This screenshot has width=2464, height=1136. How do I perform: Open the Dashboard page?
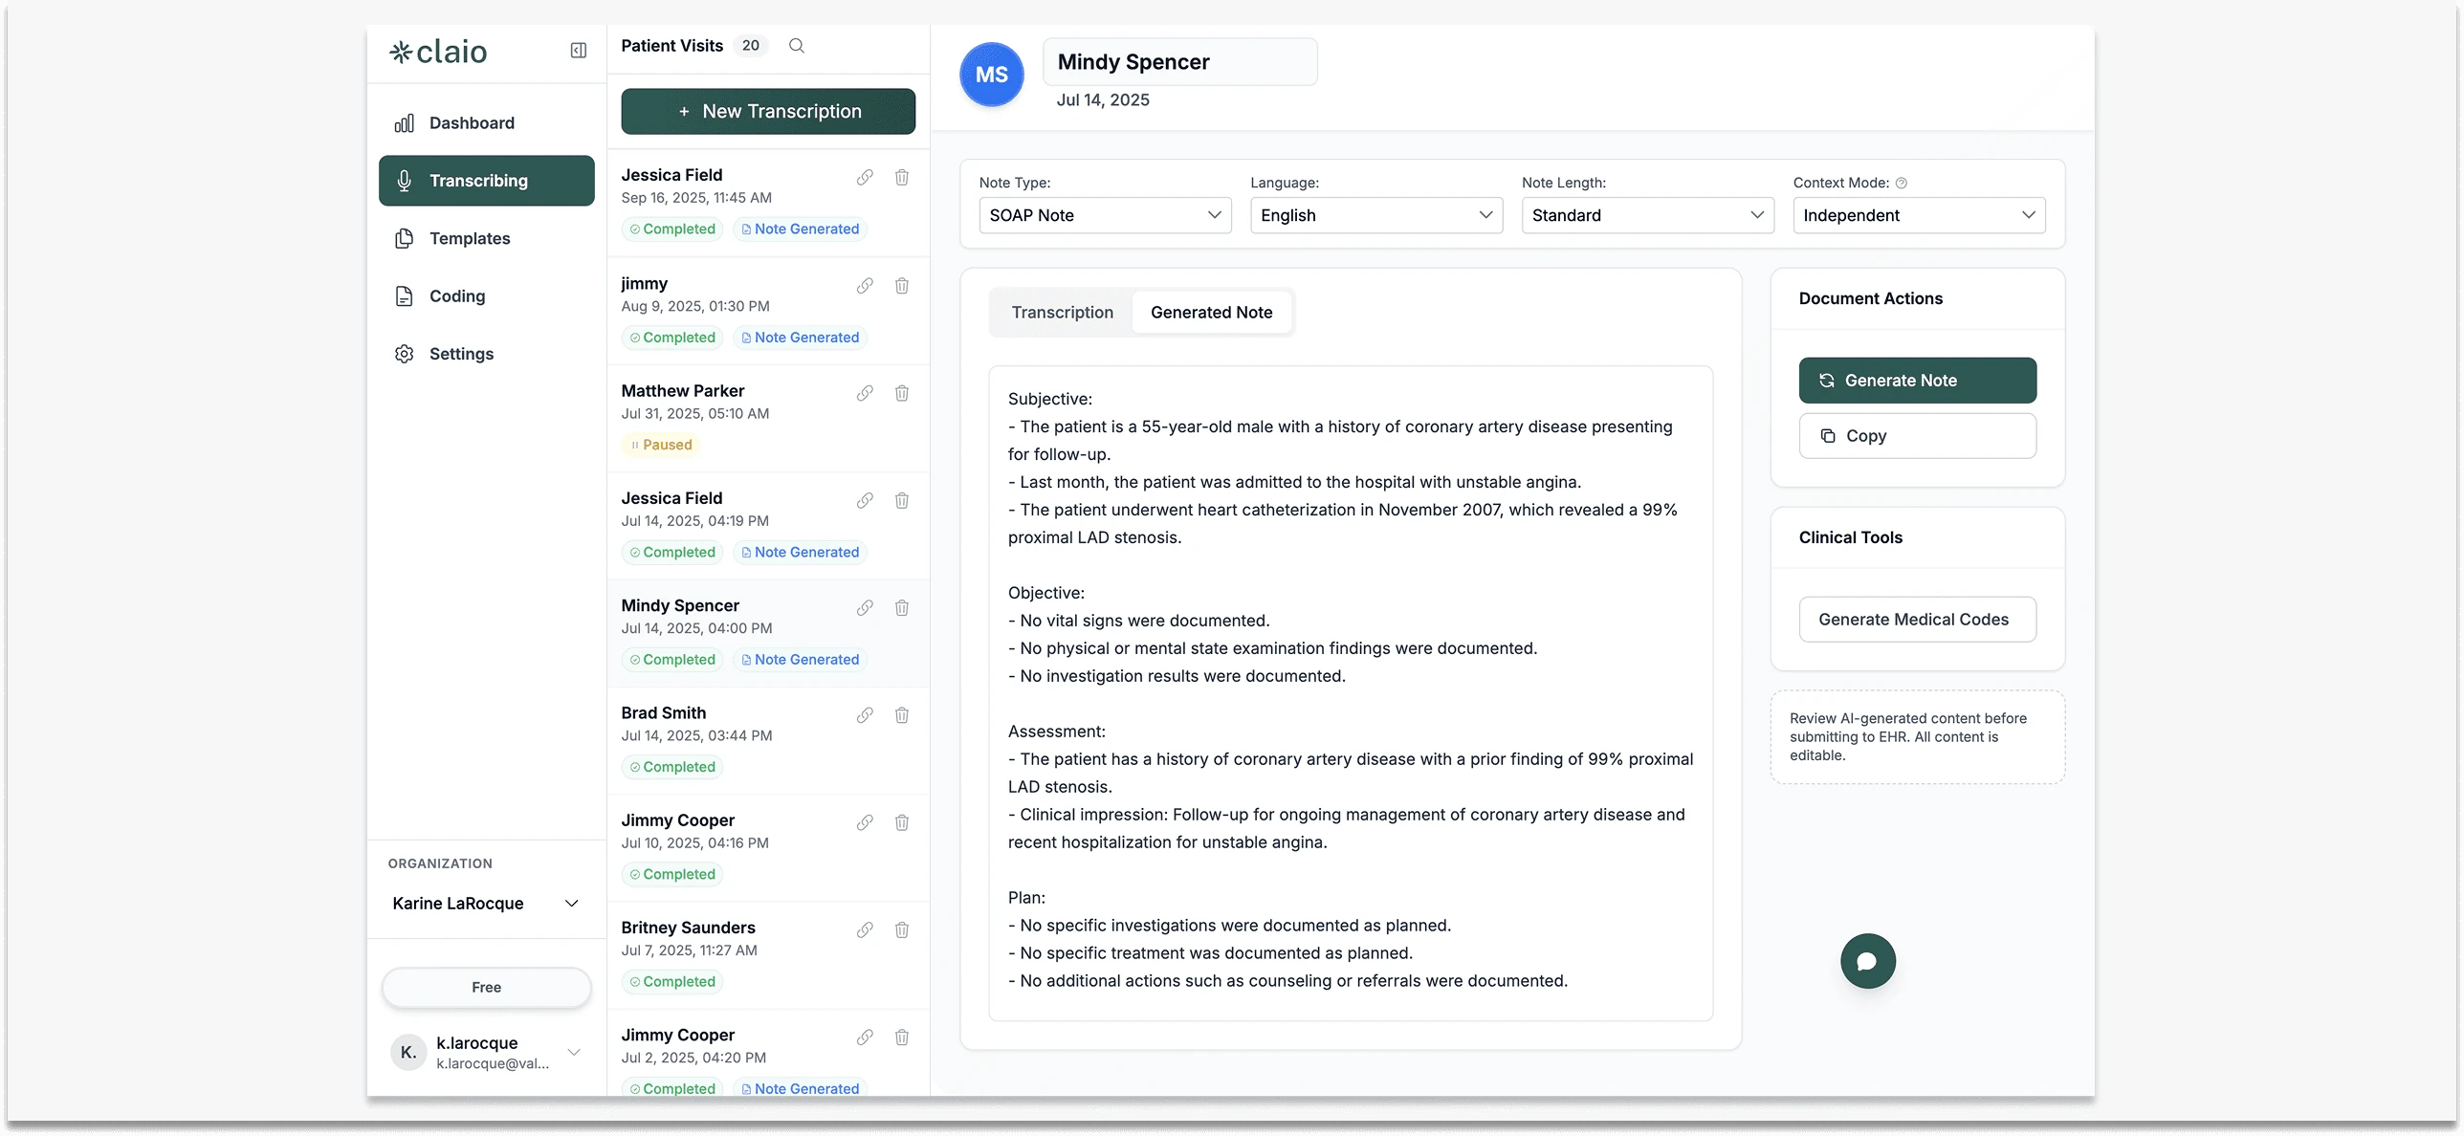(x=472, y=123)
